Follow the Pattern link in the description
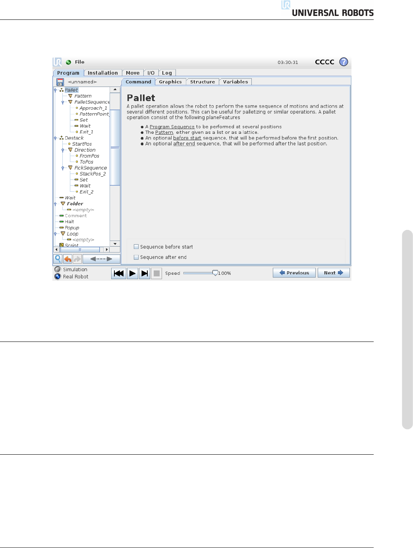The height and width of the screenshot is (548, 413). coord(164,132)
